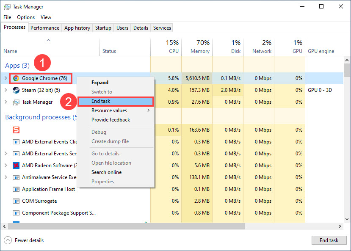The image size is (351, 251).
Task: Click the COM Surrogate process icon
Action: tap(16, 201)
